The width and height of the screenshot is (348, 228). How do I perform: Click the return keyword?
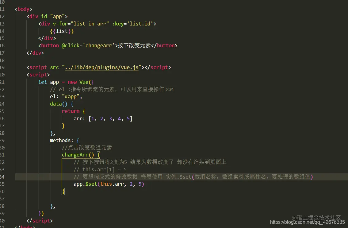[71, 111]
